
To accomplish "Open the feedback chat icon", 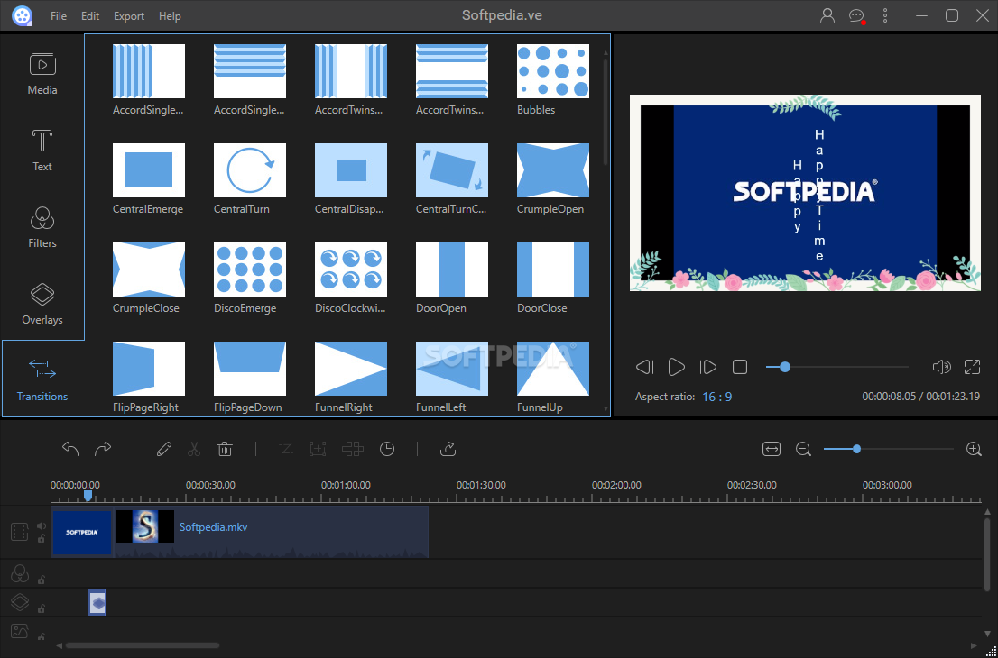I will 856,16.
